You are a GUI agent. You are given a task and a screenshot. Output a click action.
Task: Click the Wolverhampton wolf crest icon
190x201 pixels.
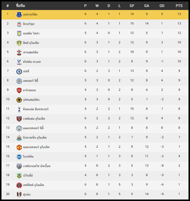tap(19, 100)
